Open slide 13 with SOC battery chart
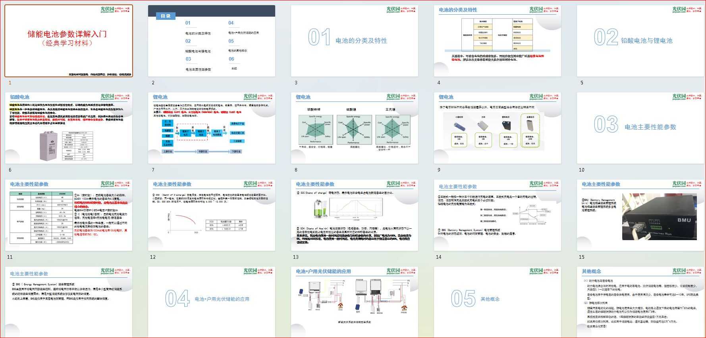Screen dimensions: 706x338 354,215
